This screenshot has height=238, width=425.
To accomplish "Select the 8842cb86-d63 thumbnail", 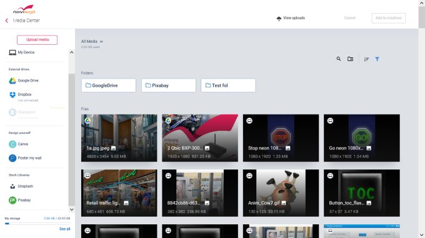I will (x=200, y=193).
